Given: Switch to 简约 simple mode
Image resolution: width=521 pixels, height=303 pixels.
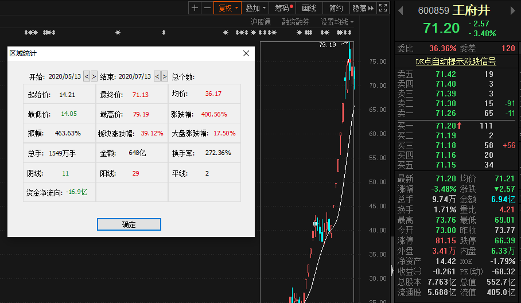Looking at the screenshot, I should click(x=336, y=7).
